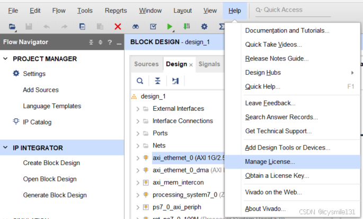Screen dimensions: 363x219
Task: Expand the Nets tree node
Action: pyautogui.click(x=138, y=146)
